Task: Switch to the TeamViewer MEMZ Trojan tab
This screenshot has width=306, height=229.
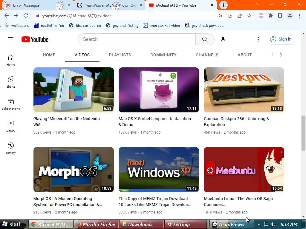Action: pos(109,5)
